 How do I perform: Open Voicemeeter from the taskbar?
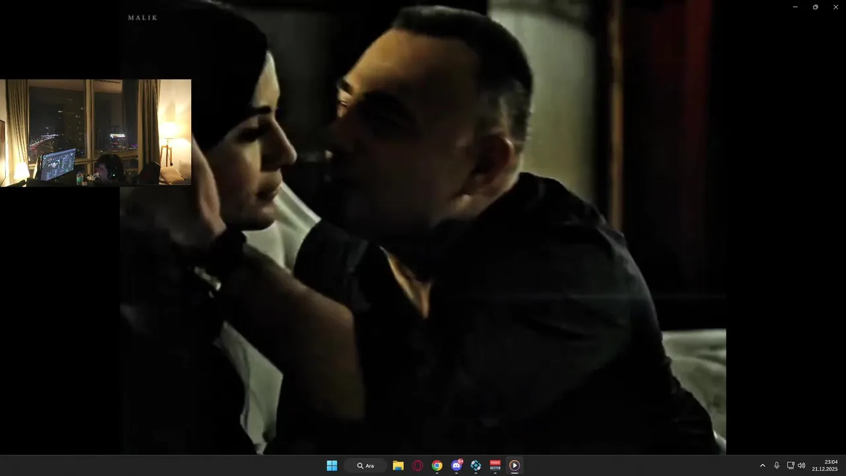[x=495, y=465]
